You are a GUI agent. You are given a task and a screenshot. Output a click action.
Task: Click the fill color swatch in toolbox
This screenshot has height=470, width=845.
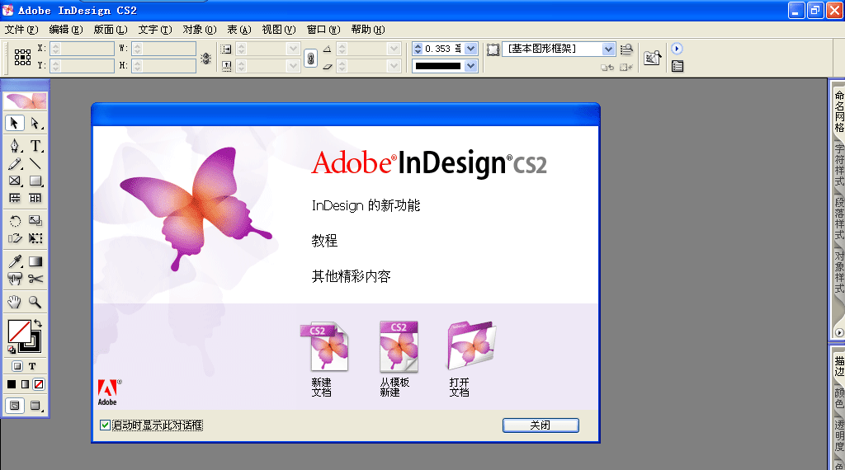[19, 331]
